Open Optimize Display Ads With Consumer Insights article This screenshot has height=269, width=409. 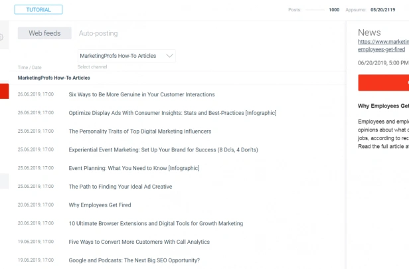point(173,113)
